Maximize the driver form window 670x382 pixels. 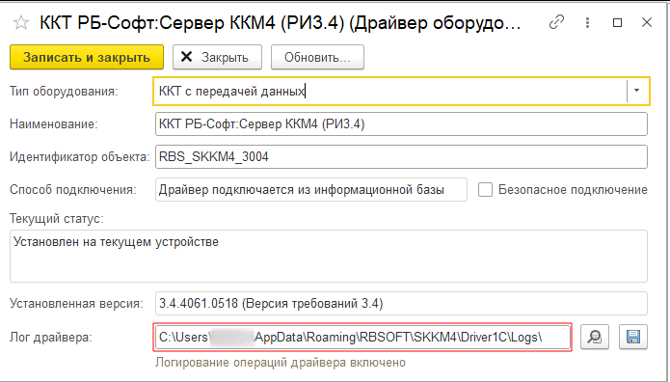tap(617, 22)
